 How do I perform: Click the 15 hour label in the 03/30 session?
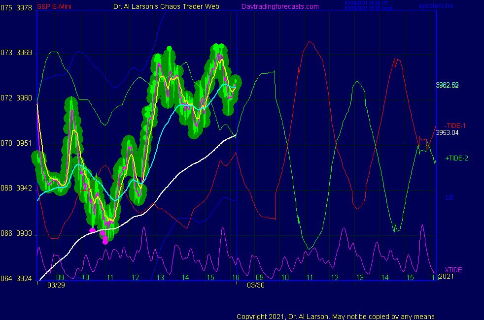click(x=410, y=278)
